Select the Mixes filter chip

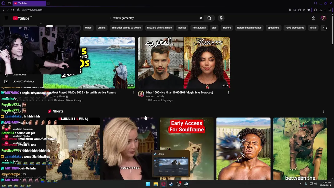88,28
